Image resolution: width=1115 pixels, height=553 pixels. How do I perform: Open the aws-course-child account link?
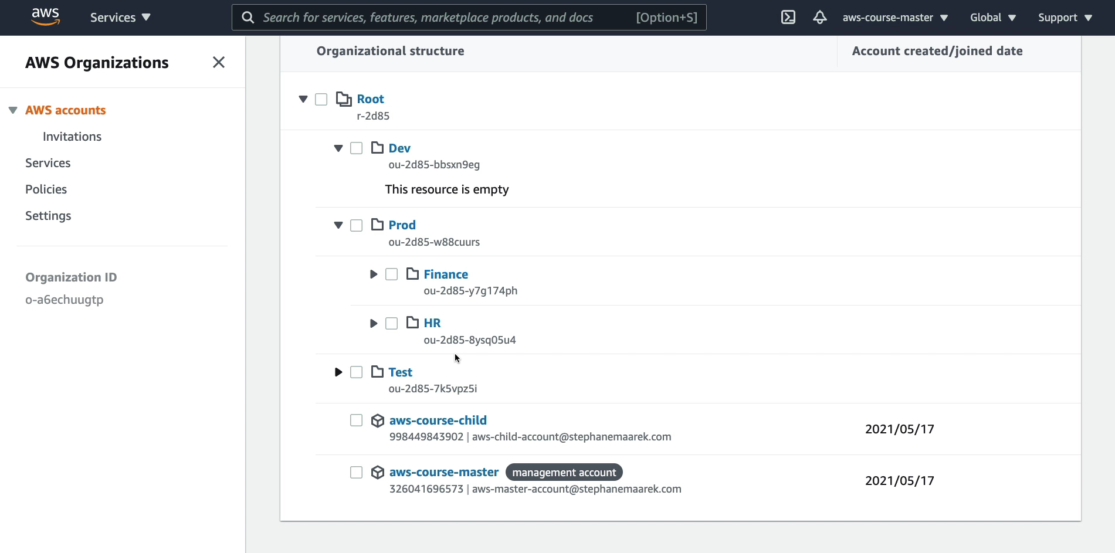pyautogui.click(x=438, y=420)
